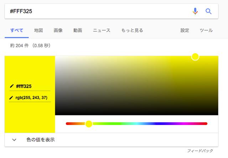Click the pencil icon beside the rgb value
This screenshot has height=158, width=228.
12,97
